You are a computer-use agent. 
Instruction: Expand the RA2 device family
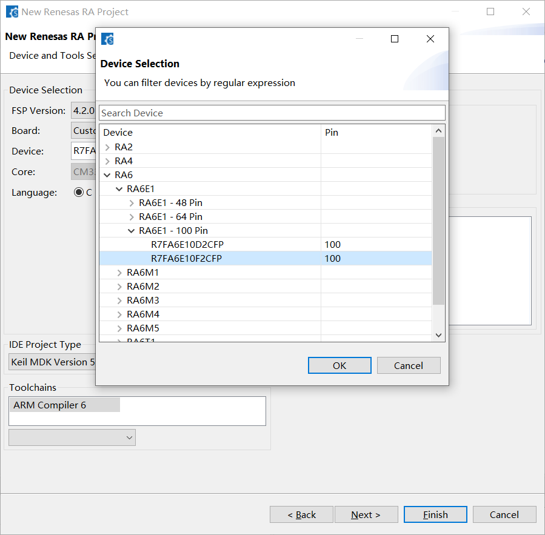(x=107, y=147)
